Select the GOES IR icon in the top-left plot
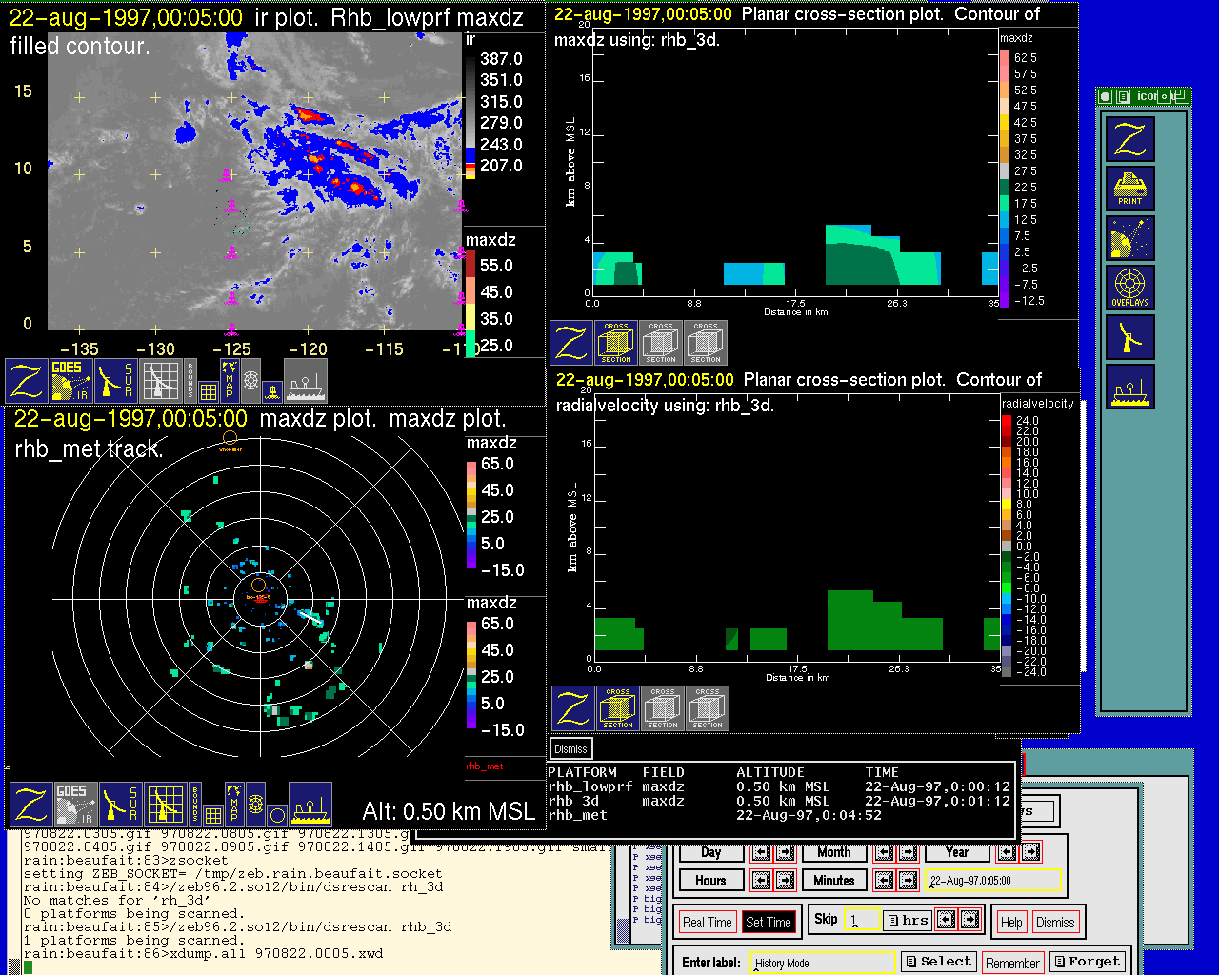This screenshot has width=1219, height=975. pos(71,380)
